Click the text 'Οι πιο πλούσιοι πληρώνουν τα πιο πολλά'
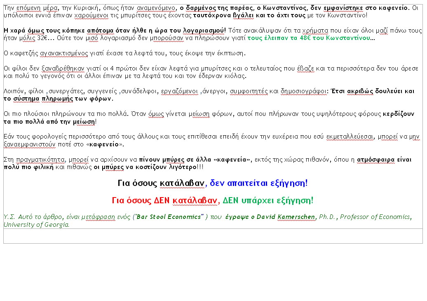 tap(65, 114)
